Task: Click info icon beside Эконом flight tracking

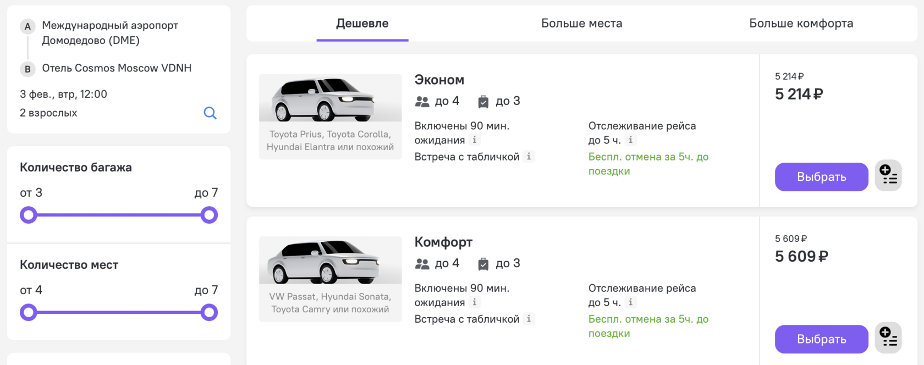Action: tap(631, 140)
